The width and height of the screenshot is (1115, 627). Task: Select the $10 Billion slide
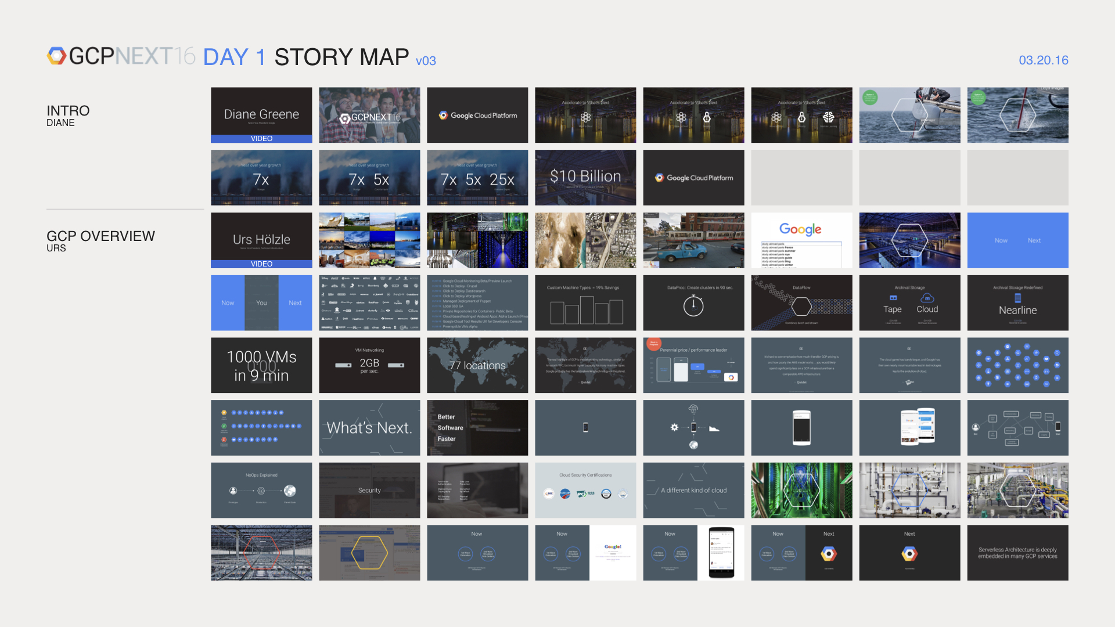point(585,177)
